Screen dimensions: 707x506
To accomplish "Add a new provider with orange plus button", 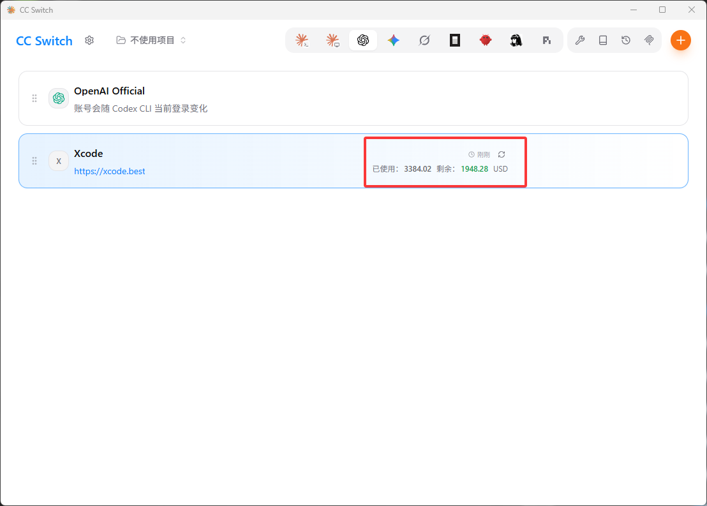I will [680, 41].
